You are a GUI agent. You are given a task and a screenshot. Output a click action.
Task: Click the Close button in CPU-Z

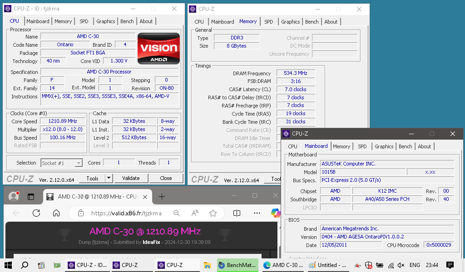[166, 178]
